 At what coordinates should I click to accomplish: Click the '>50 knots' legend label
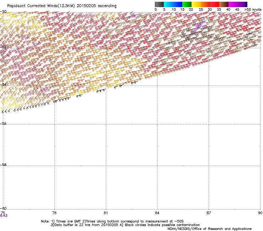click(253, 10)
